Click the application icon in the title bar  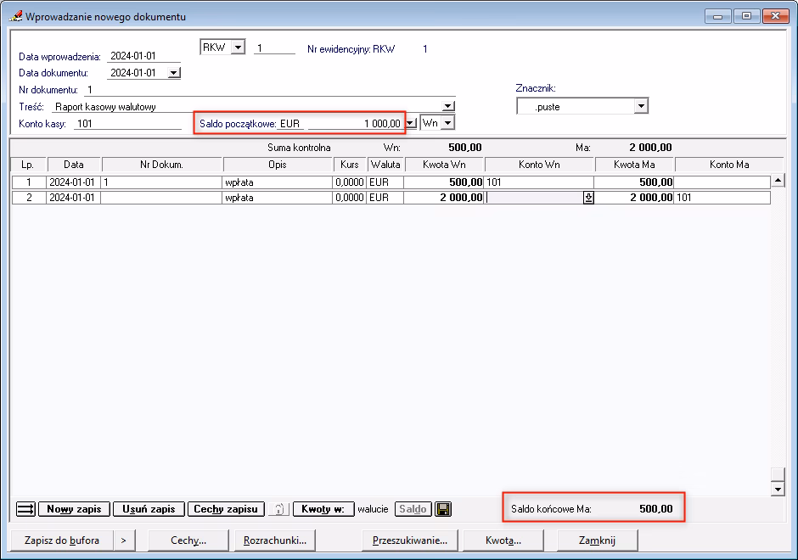(x=15, y=16)
